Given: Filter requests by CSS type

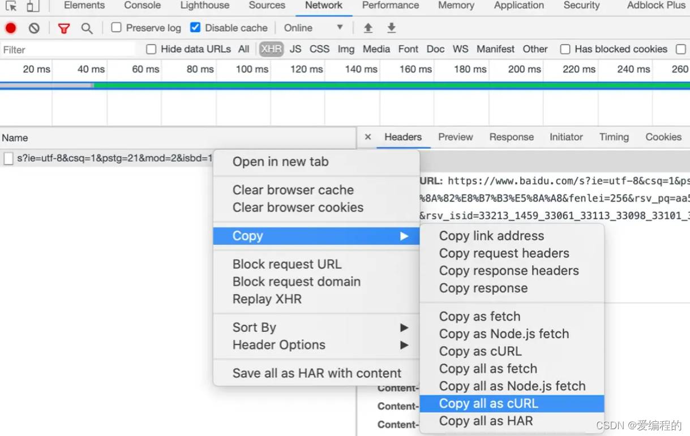Looking at the screenshot, I should tap(319, 49).
